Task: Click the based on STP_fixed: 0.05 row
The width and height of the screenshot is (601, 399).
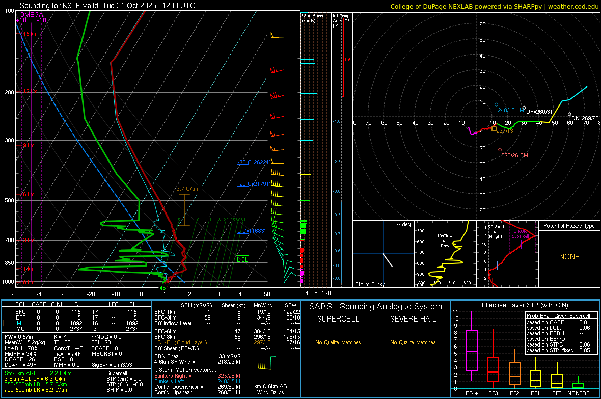Action: [x=558, y=350]
